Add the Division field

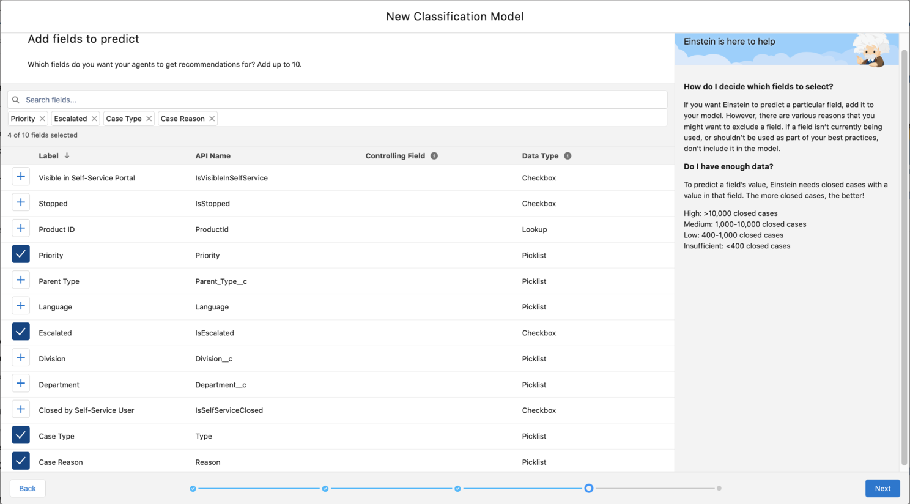[21, 358]
